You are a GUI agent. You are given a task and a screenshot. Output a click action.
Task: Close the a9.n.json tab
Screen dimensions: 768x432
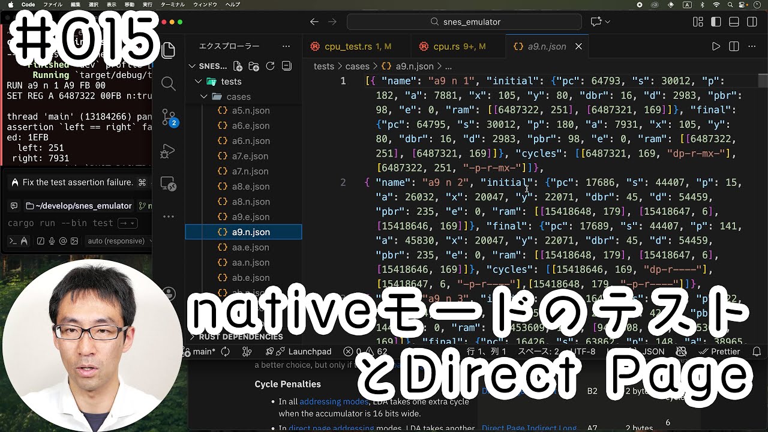[x=578, y=46]
